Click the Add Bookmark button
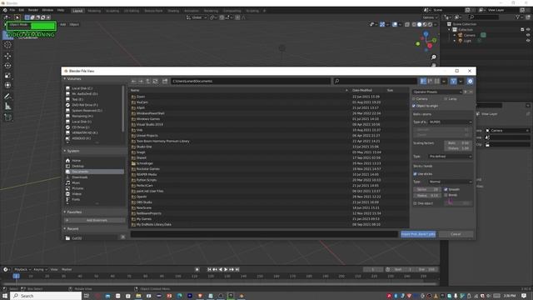 94,220
